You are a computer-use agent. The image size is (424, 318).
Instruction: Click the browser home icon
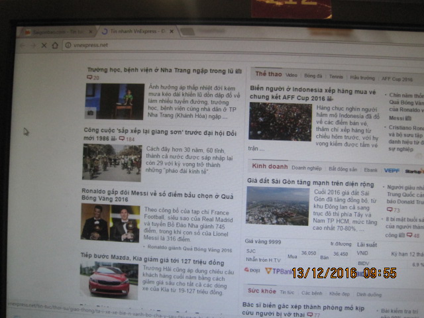coord(55,45)
